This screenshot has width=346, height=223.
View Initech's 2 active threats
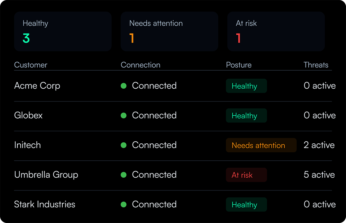pyautogui.click(x=319, y=145)
